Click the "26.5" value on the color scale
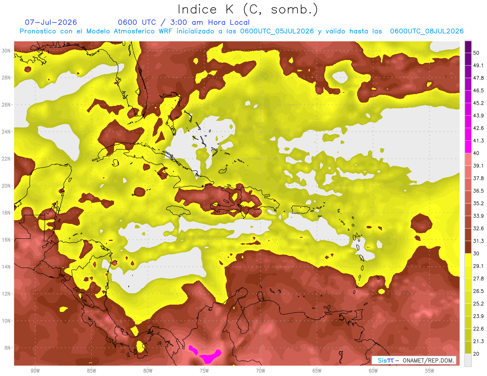 (478, 291)
